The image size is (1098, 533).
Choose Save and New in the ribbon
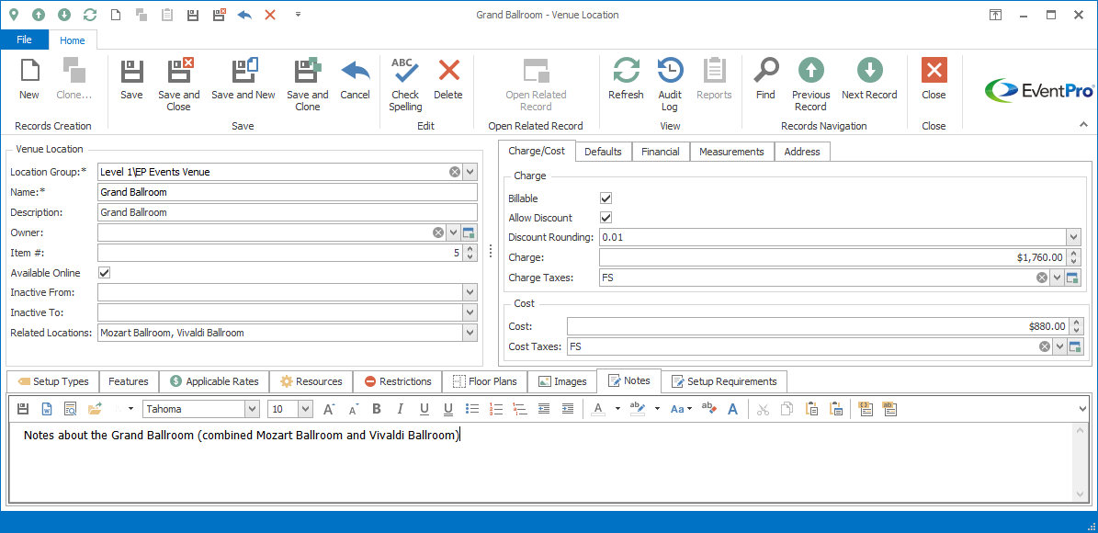tap(243, 79)
